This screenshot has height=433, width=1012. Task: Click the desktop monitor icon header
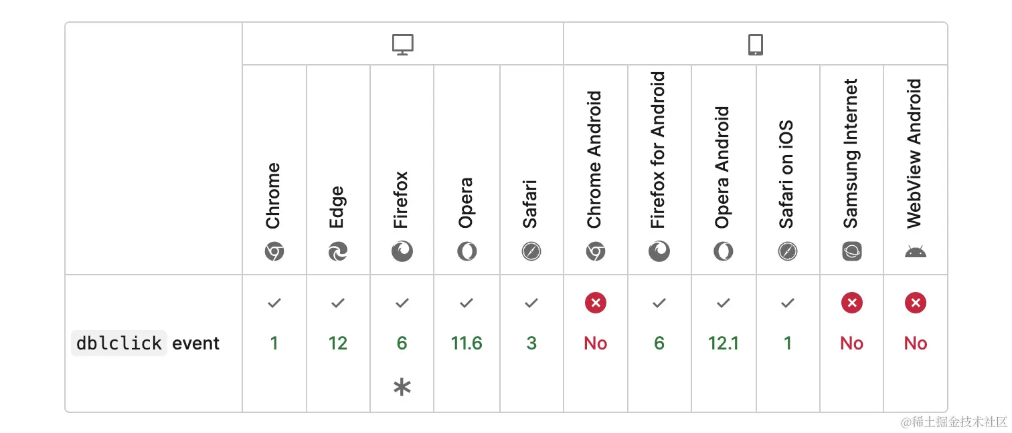(402, 45)
